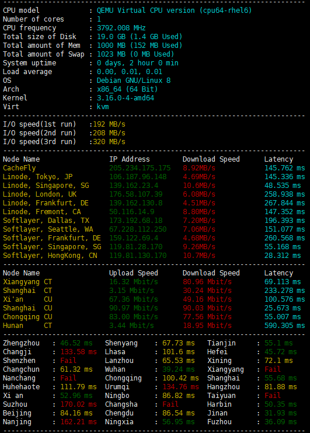Click the Total amount of Mem value

[140, 46]
